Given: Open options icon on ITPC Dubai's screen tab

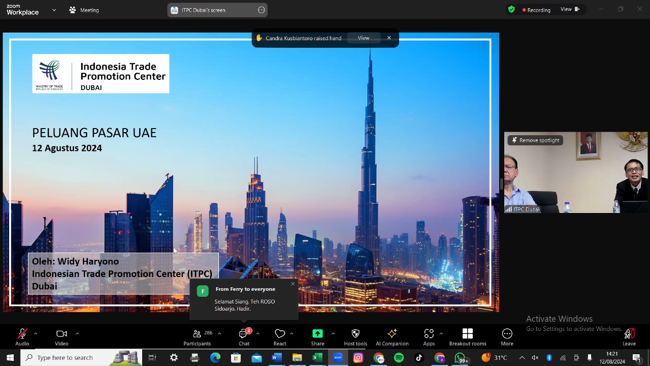Looking at the screenshot, I should (x=261, y=10).
